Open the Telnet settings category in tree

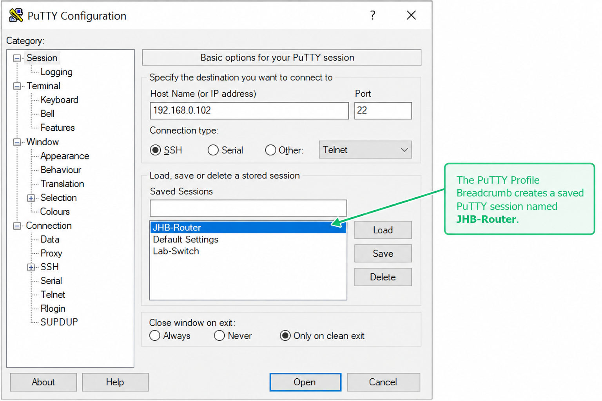coord(53,294)
